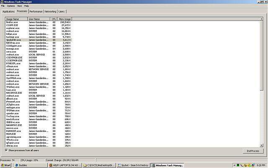268x168 pixels.
Task: Select the TPSMain.exe process row
Action: tap(39, 110)
